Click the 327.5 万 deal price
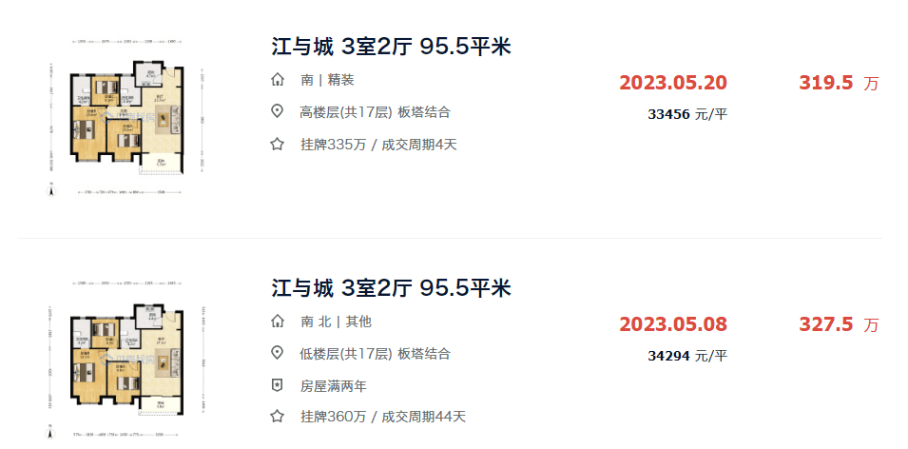The width and height of the screenshot is (908, 449). (840, 324)
